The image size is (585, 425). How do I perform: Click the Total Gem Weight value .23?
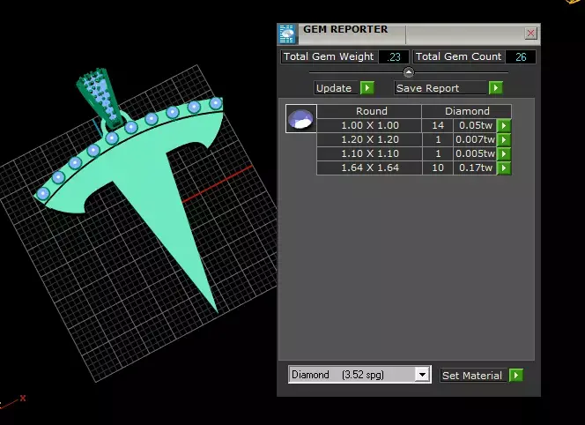[x=394, y=57]
